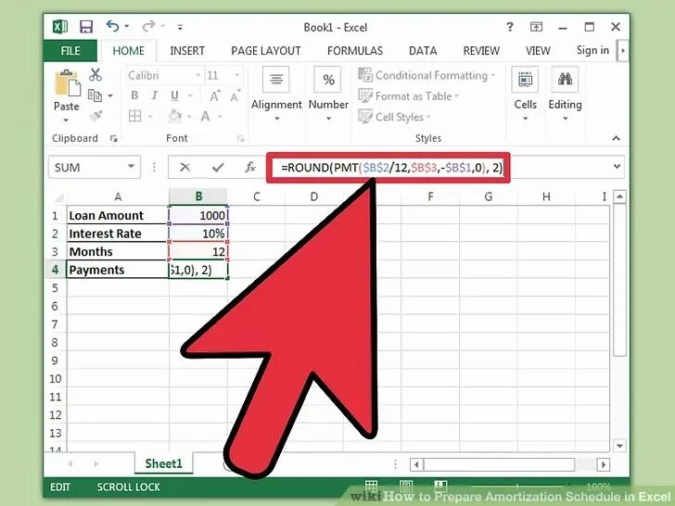Click vertical scrollbar down arrow

[619, 446]
